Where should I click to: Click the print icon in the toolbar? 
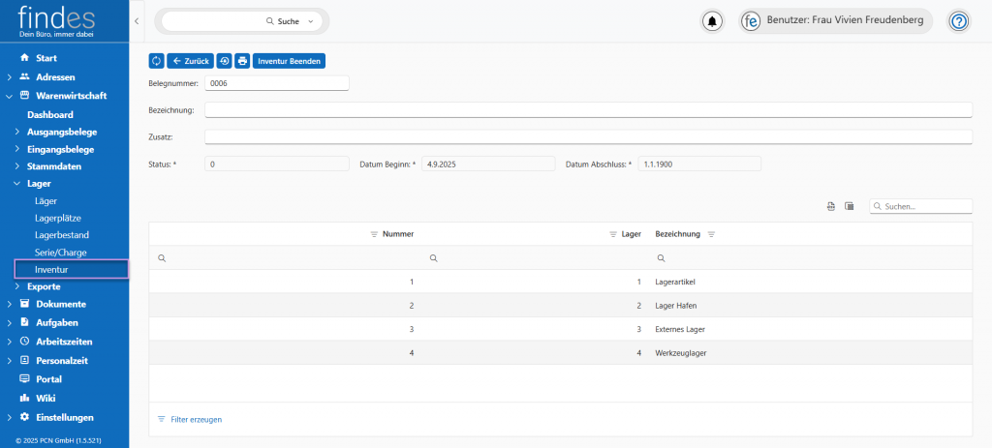[242, 61]
